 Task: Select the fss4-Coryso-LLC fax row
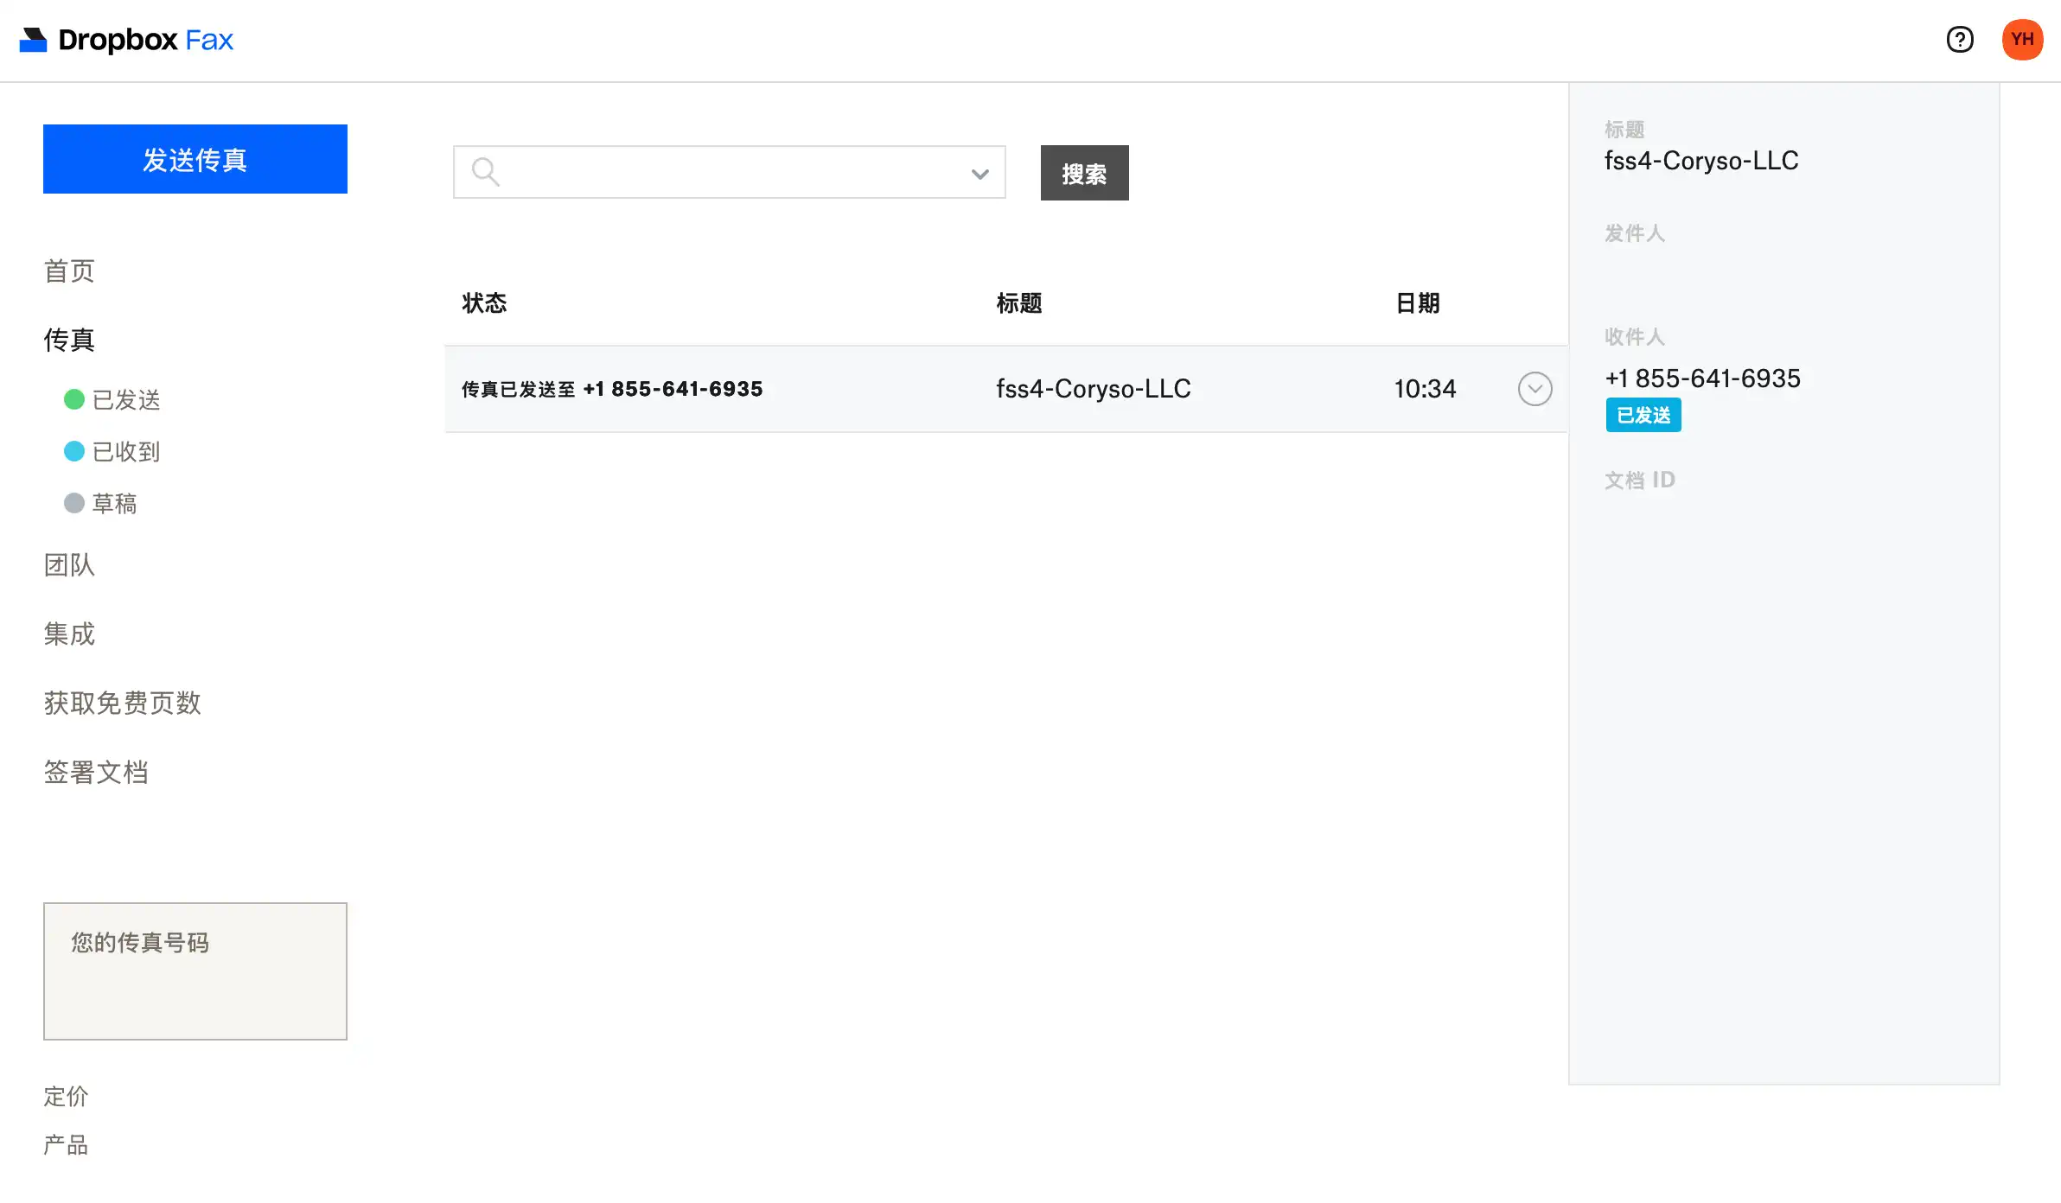click(x=1093, y=389)
